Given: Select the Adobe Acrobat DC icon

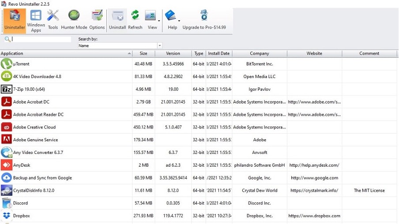Looking at the screenshot, I should (6, 102).
